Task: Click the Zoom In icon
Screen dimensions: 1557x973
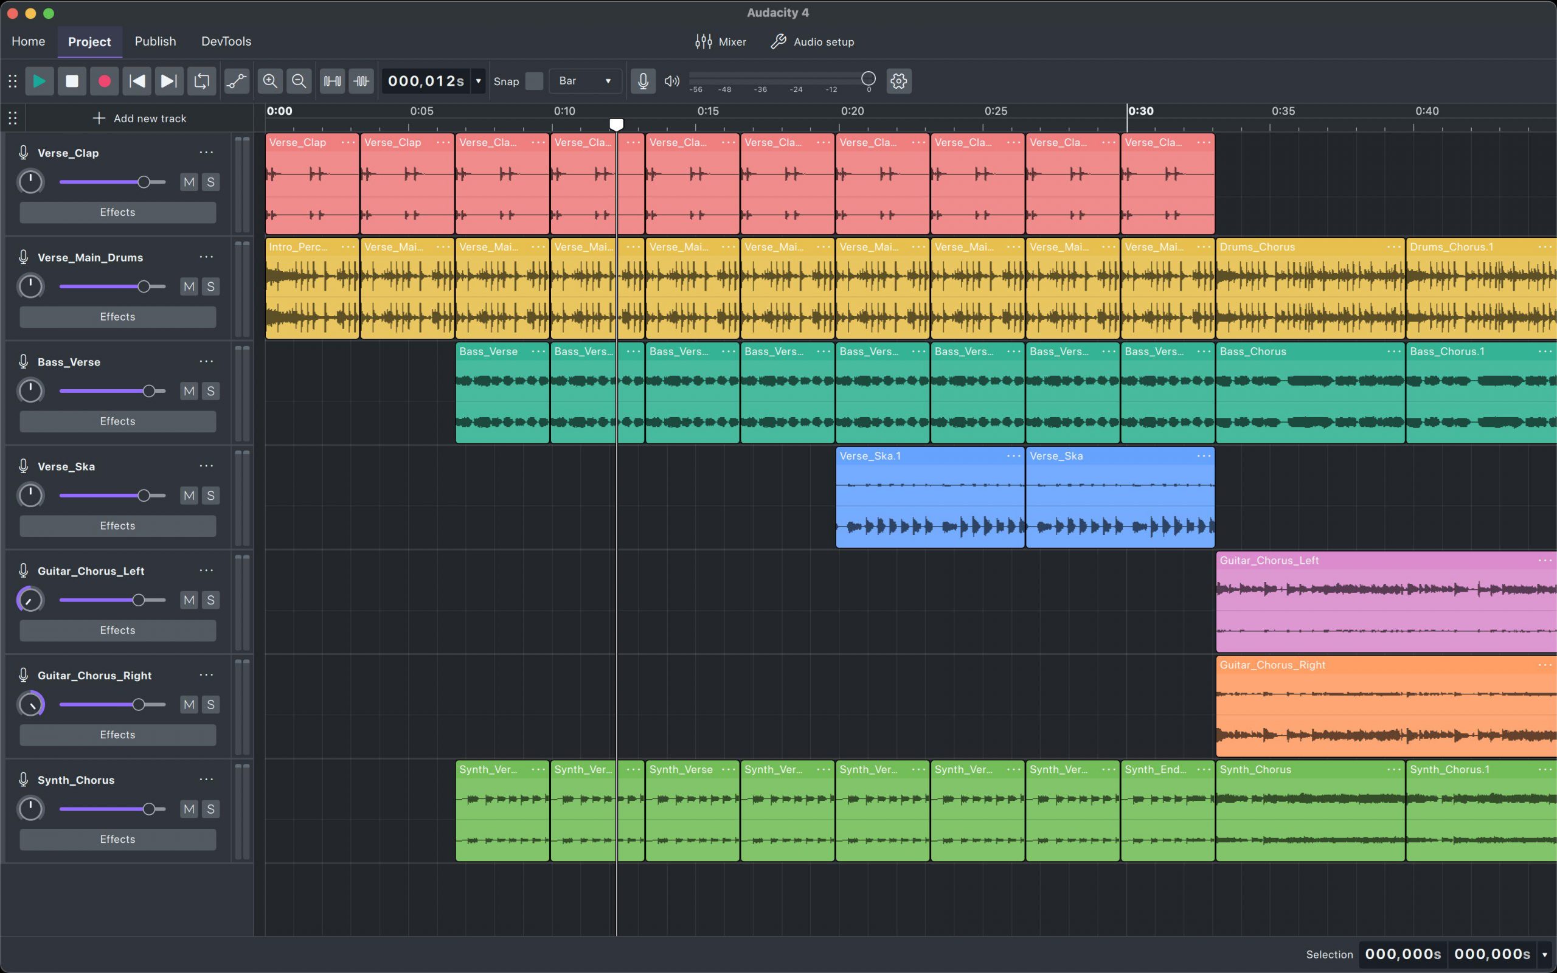Action: tap(269, 81)
